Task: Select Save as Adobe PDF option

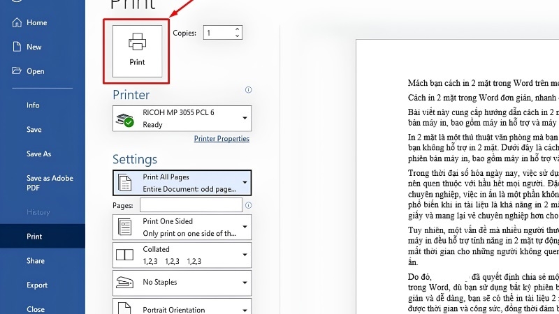Action: click(50, 183)
